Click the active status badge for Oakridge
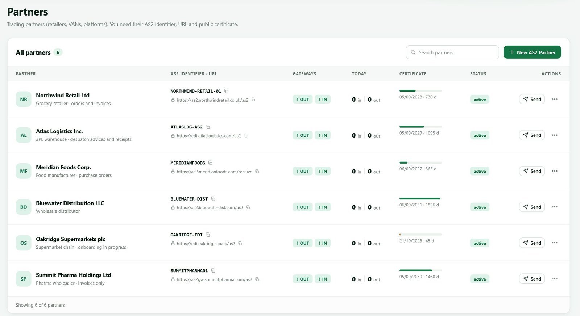The width and height of the screenshot is (580, 316). [480, 243]
